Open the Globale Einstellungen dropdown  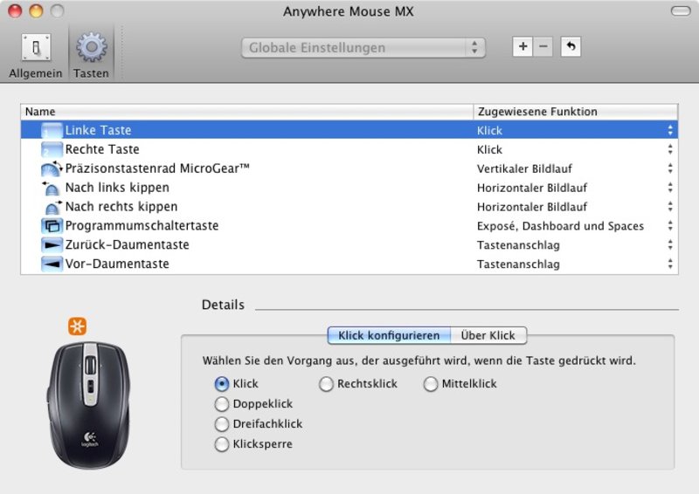(x=363, y=48)
